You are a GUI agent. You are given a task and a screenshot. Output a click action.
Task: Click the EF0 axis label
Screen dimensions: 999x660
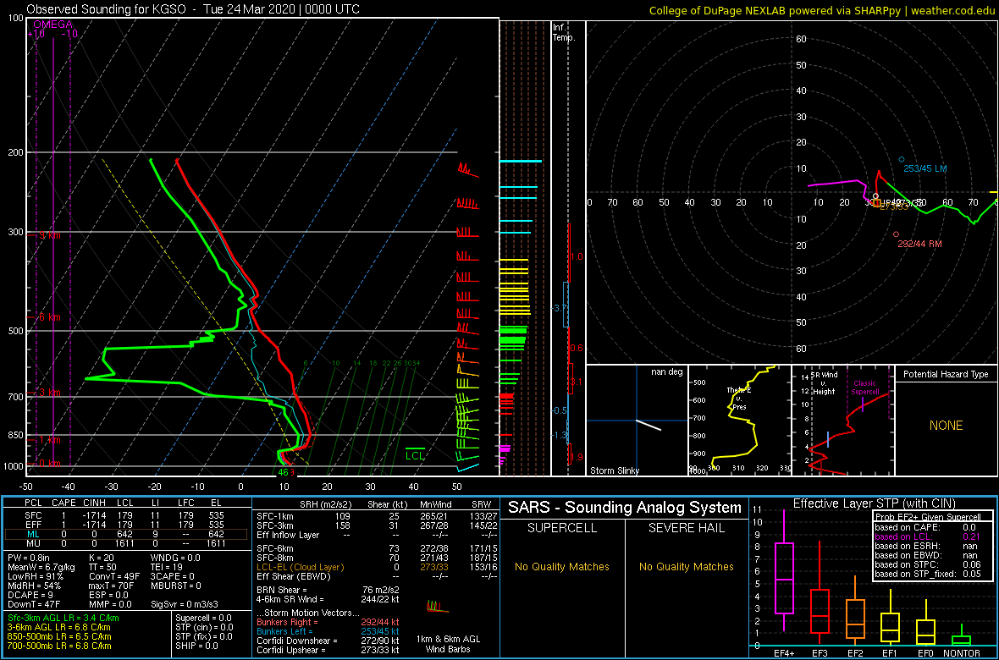[927, 653]
